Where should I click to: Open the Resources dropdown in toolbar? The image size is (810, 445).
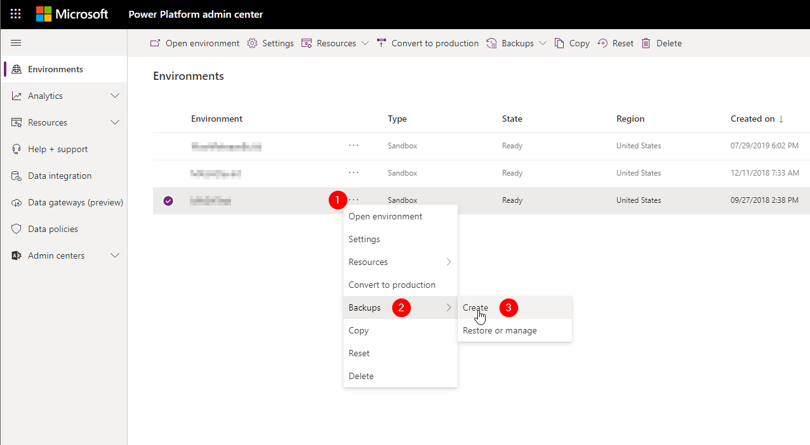(x=364, y=43)
